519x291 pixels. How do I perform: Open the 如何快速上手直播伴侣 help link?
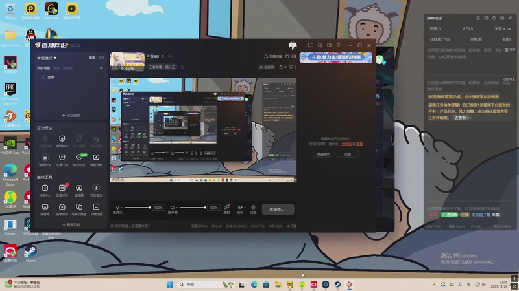(130, 226)
